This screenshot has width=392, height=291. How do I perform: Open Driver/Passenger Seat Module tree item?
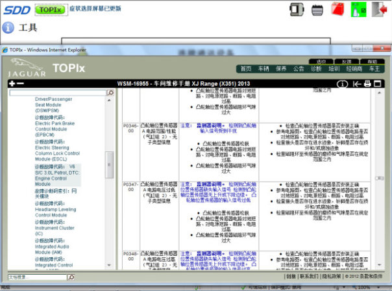53,105
